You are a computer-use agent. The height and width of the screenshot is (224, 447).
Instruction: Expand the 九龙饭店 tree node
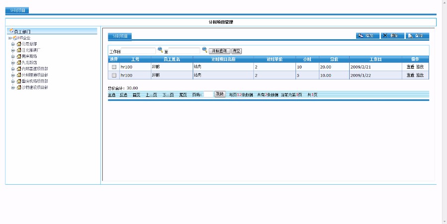click(x=13, y=63)
